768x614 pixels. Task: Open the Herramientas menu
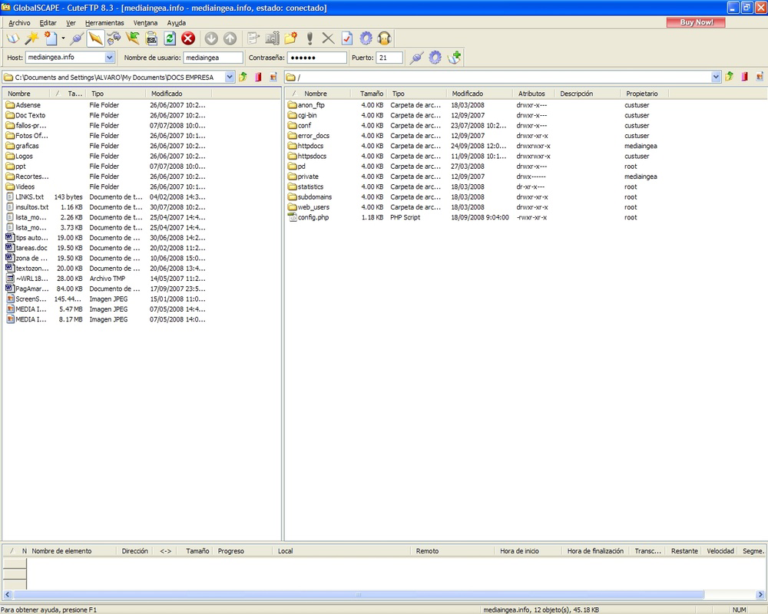[x=104, y=22]
